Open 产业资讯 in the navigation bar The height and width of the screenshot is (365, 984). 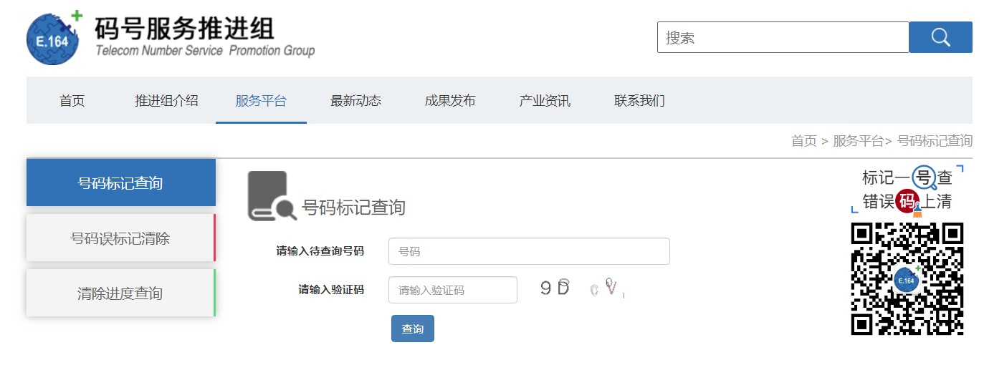click(545, 101)
